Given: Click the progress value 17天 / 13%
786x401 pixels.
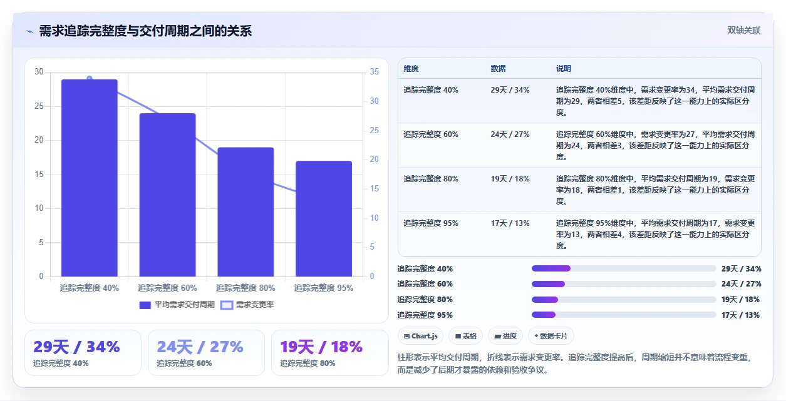Looking at the screenshot, I should (741, 315).
